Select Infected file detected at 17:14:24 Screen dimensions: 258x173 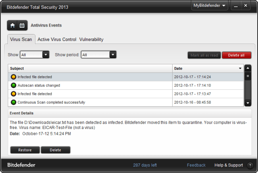pyautogui.click(x=126, y=77)
